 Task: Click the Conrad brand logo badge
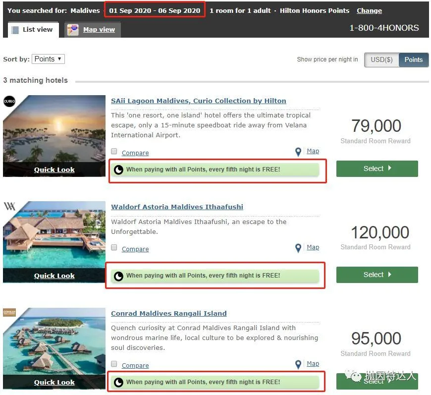click(x=9, y=312)
